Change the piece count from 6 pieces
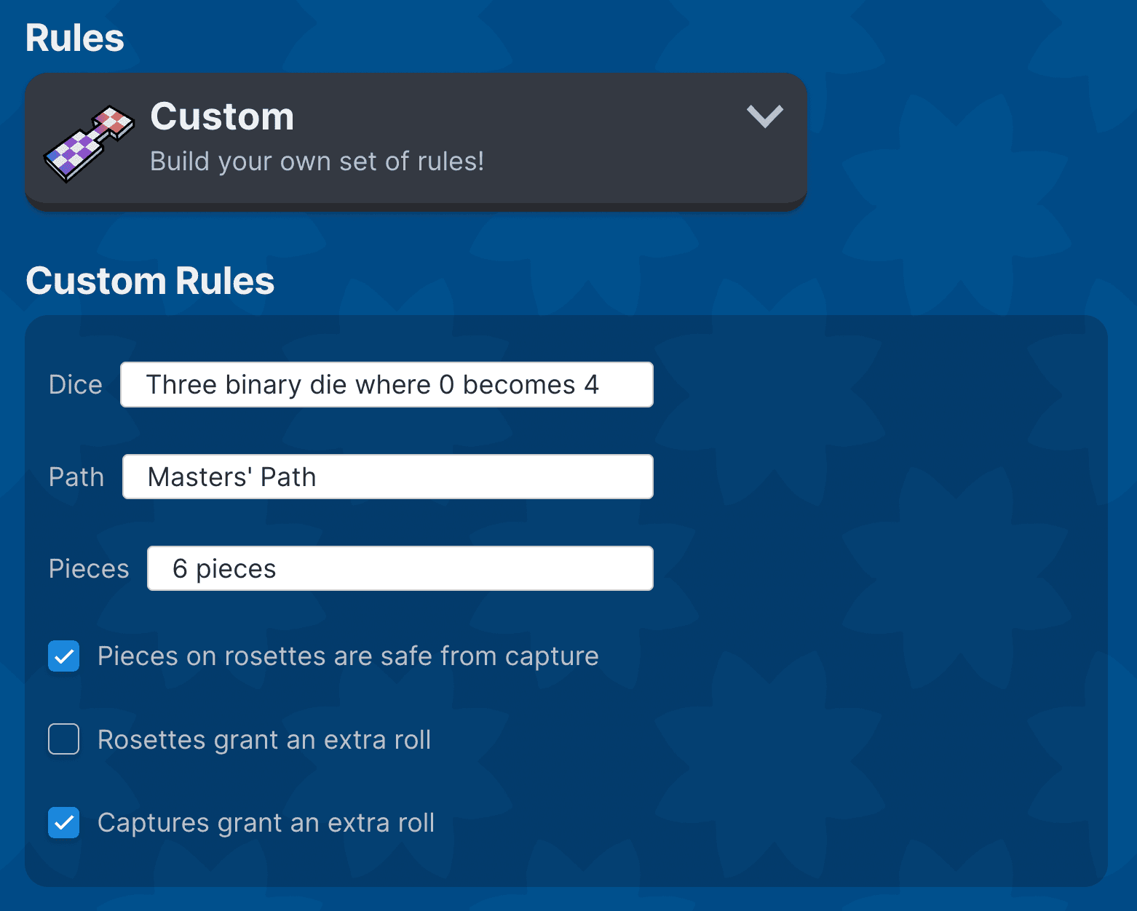The width and height of the screenshot is (1137, 911). click(399, 568)
